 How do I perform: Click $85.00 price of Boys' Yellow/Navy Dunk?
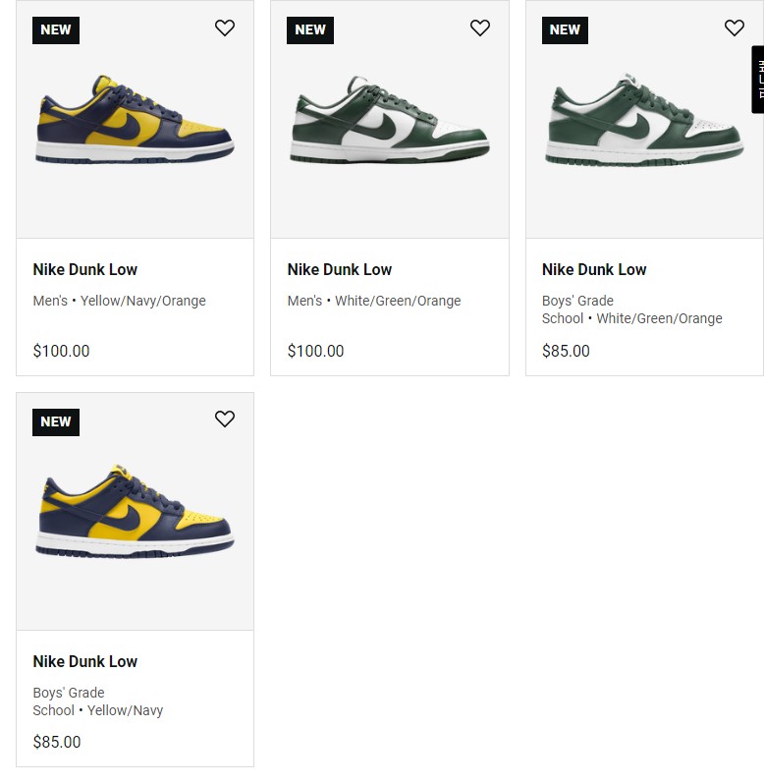pyautogui.click(x=57, y=742)
